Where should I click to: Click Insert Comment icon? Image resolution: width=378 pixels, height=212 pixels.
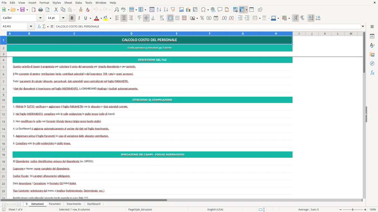[x=220, y=10]
